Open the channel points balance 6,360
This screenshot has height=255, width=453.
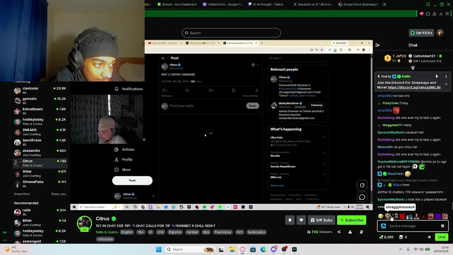pyautogui.click(x=386, y=237)
